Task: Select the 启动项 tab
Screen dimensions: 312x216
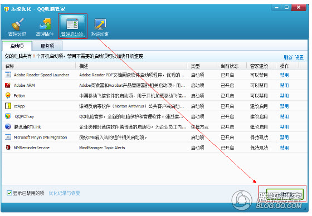Action: tap(17, 46)
